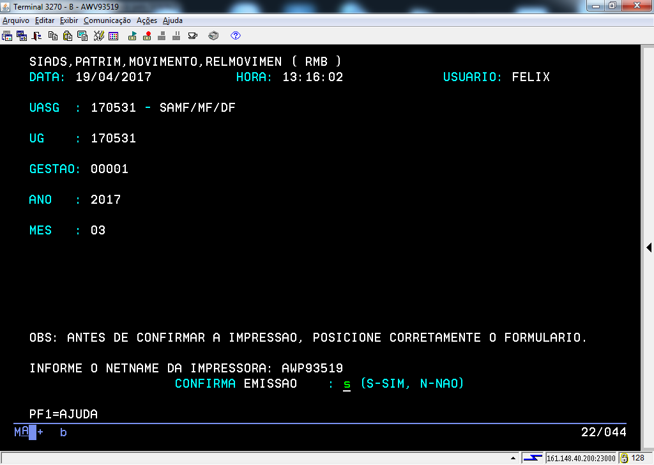Click the MA status indicator at bottom left
The width and height of the screenshot is (654, 465).
(x=22, y=432)
